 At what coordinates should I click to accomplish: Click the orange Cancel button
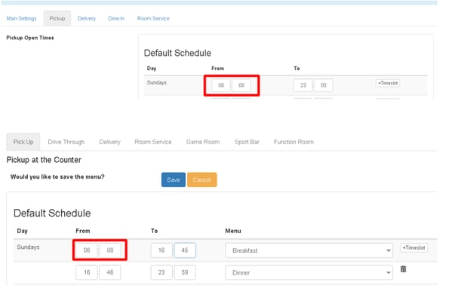[201, 180]
